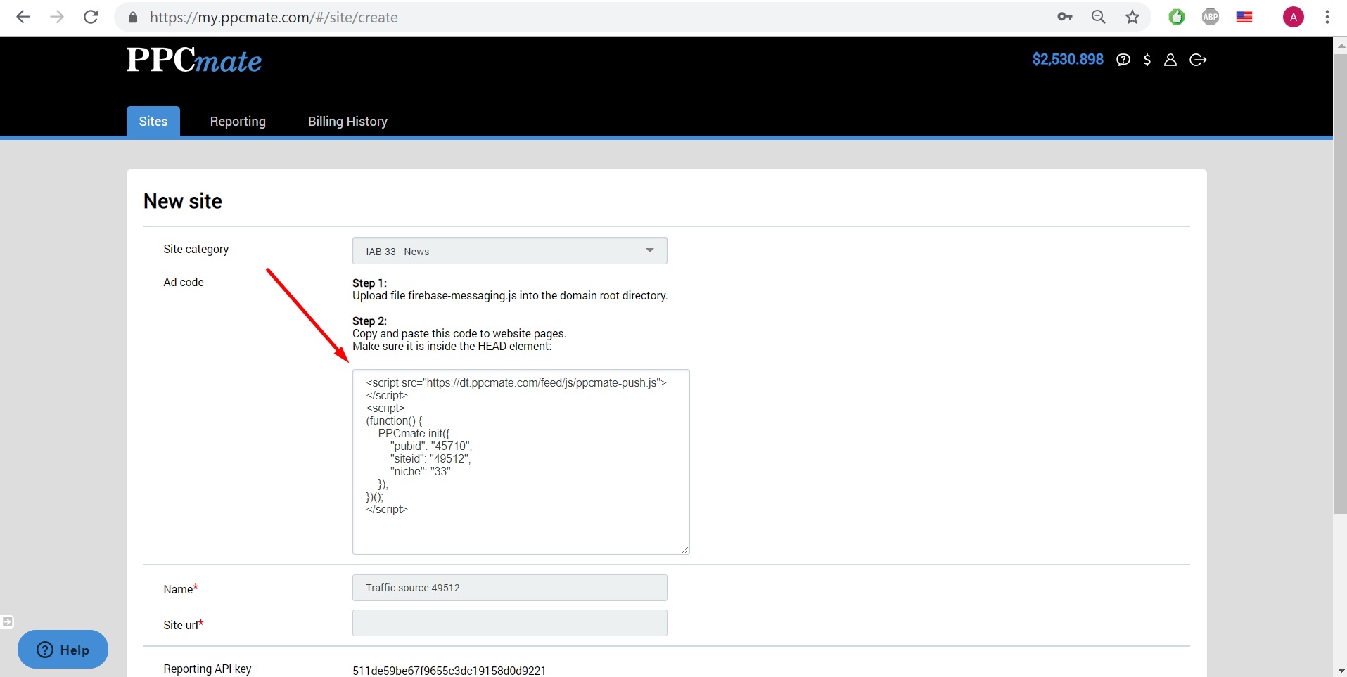The image size is (1347, 677).
Task: Open the Billing History tab
Action: point(347,122)
